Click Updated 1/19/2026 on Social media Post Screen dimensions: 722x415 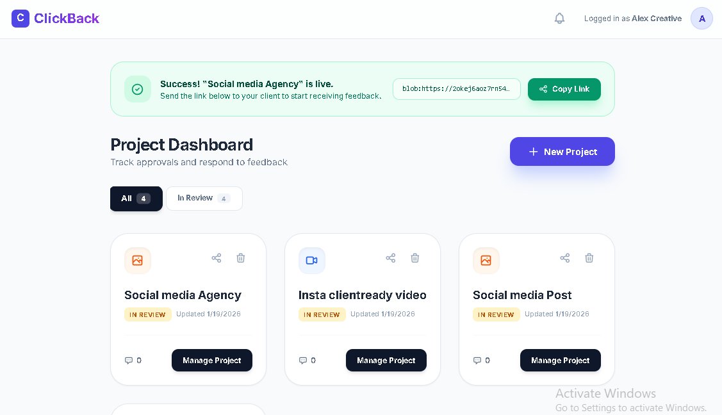pyautogui.click(x=557, y=314)
